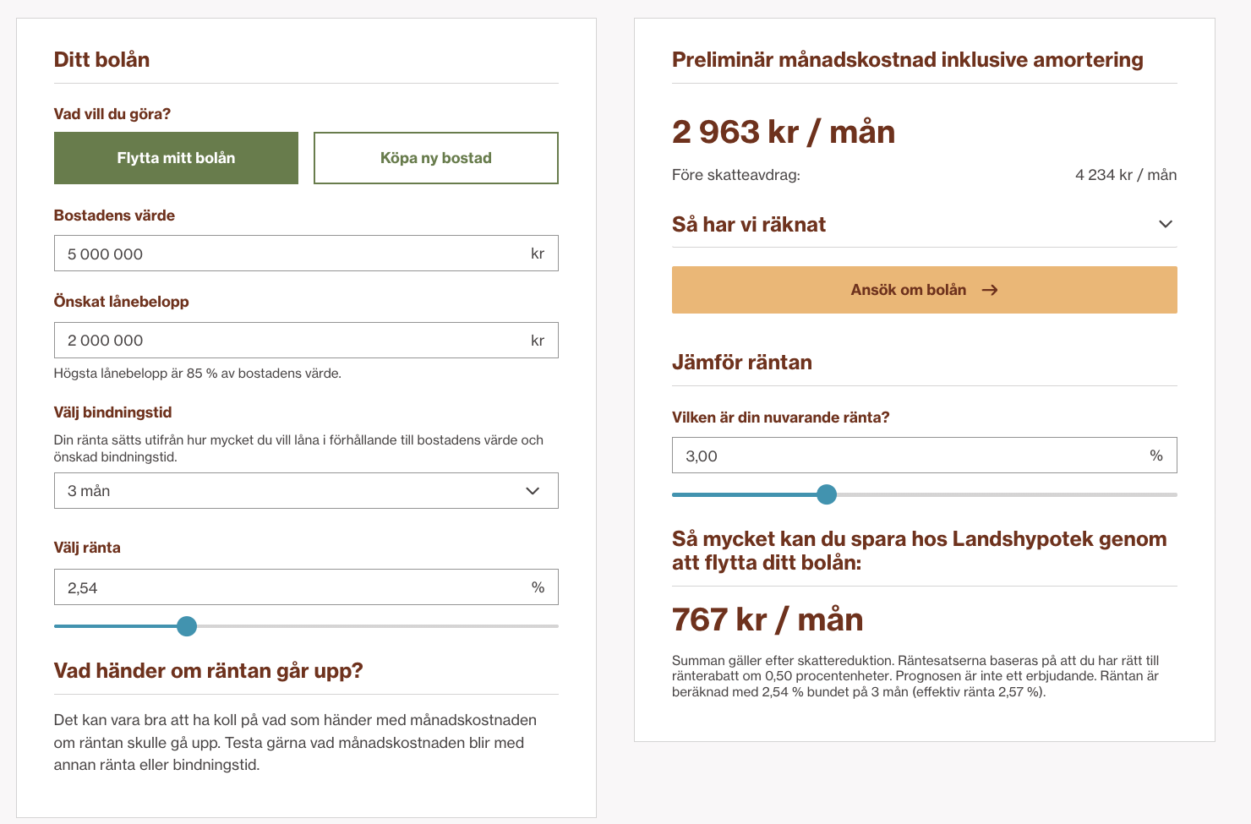Screen dimensions: 1251x824
Task: Click the gray unfilled Välj ränta slider track
Action: point(378,626)
